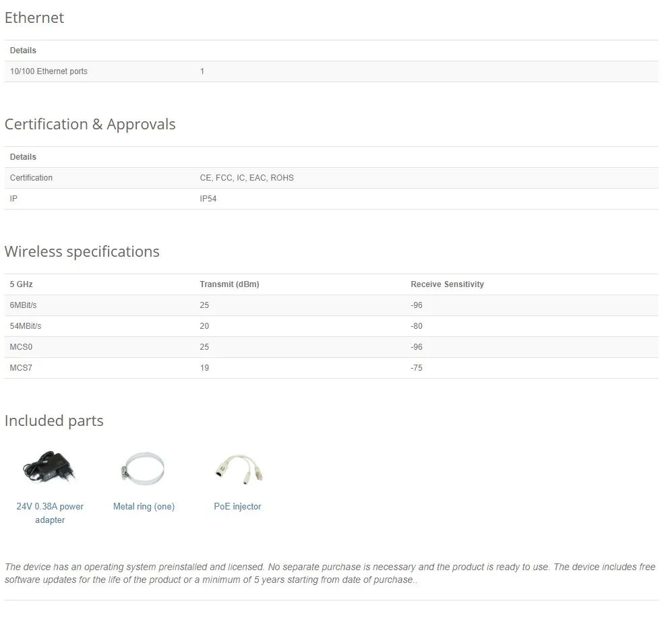The image size is (664, 618).
Task: Open the PoE injector link
Action: click(x=237, y=506)
